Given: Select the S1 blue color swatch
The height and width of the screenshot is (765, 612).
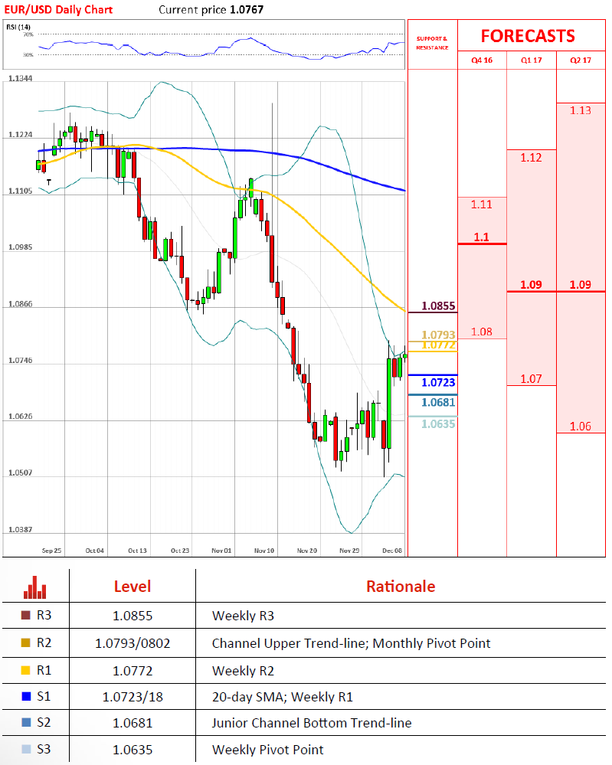Looking at the screenshot, I should 26,696.
